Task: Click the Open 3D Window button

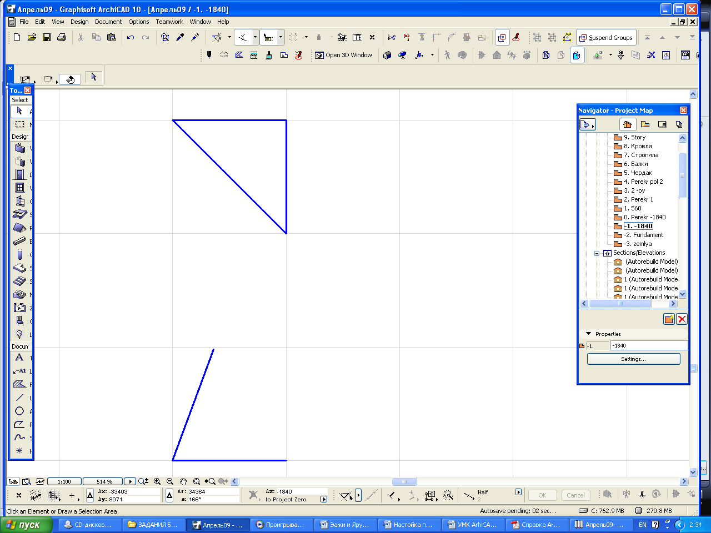Action: click(344, 55)
